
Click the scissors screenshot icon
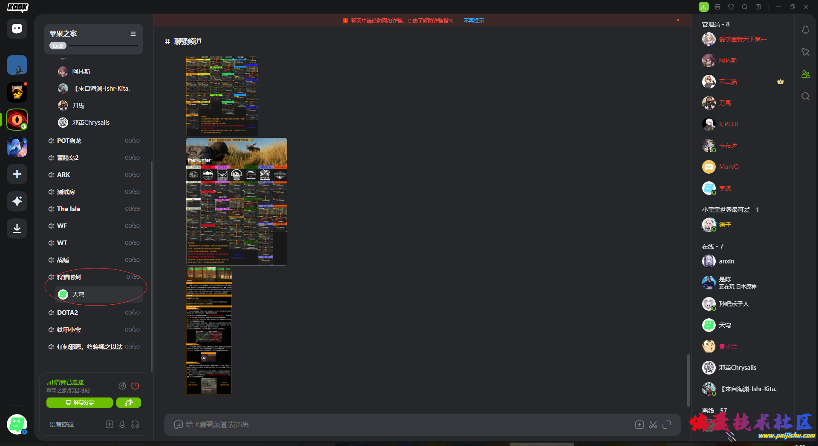pyautogui.click(x=653, y=425)
